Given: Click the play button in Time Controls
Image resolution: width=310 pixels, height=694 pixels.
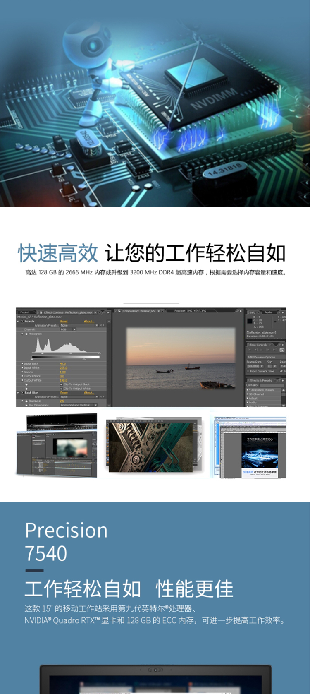Looking at the screenshot, I should tap(261, 350).
